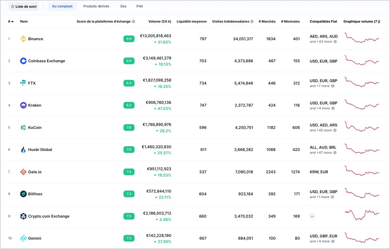
Task: Click FTX's 734 average liquidity value
Action: [203, 83]
